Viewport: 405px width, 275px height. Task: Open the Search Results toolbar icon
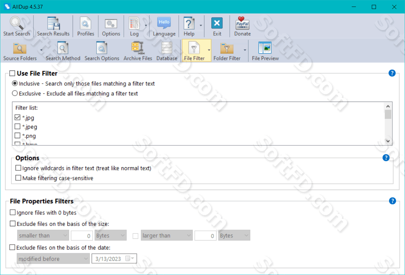(x=54, y=23)
